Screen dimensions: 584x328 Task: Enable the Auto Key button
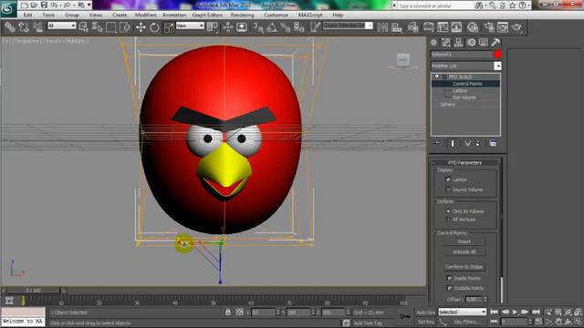point(426,313)
